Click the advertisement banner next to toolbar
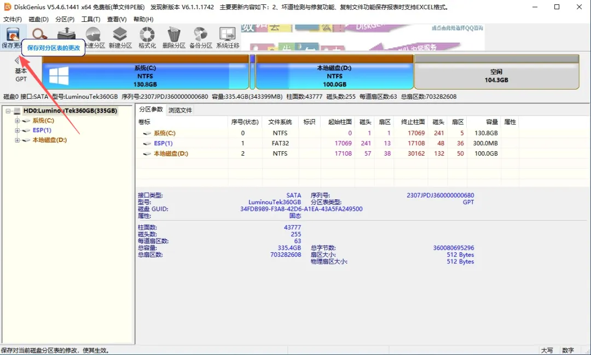 pyautogui.click(x=363, y=38)
